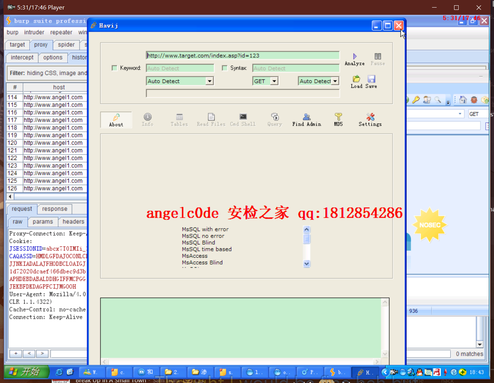Enable the Syntax checkbox
The width and height of the screenshot is (494, 383).
(x=225, y=68)
